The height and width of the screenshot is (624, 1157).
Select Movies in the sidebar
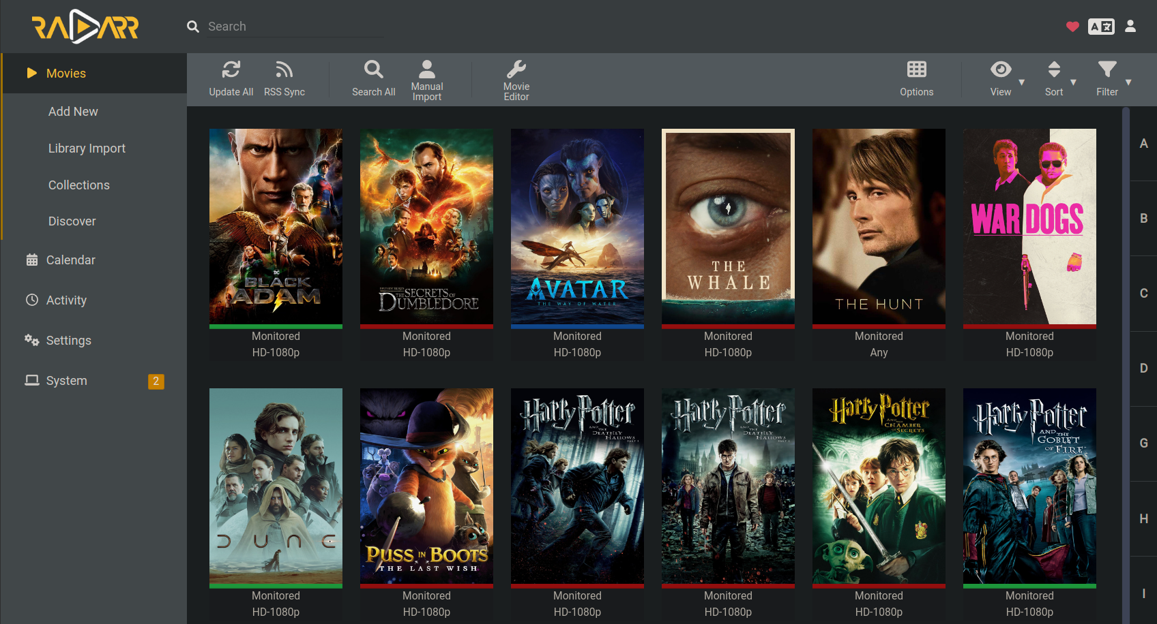pyautogui.click(x=95, y=74)
